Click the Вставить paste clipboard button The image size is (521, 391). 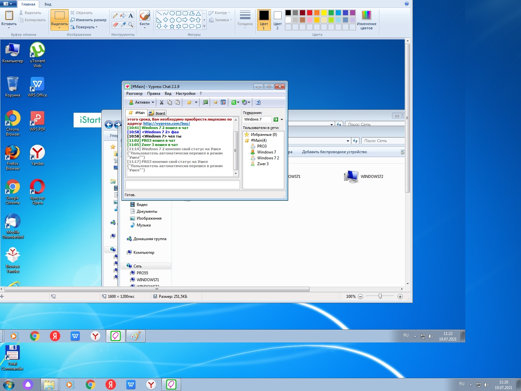click(x=9, y=16)
